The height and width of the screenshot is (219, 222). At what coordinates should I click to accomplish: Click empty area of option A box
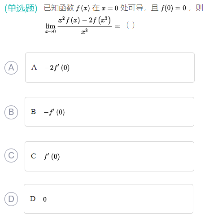coord(131,67)
